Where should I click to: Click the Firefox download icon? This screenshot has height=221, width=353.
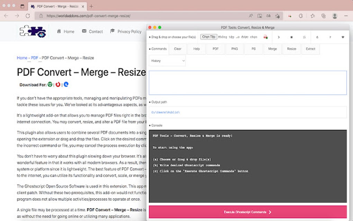coord(58,85)
